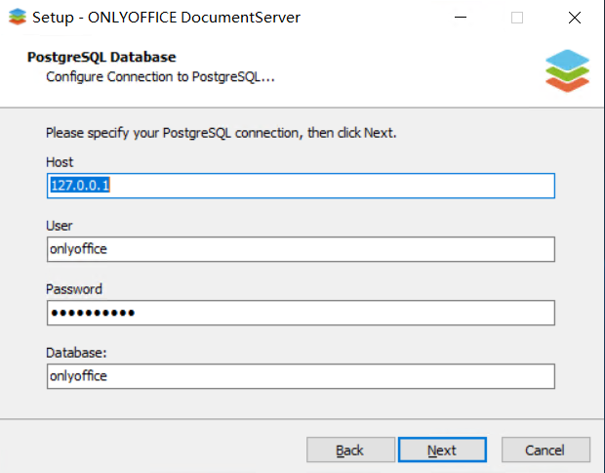Focus the Host input field
Image resolution: width=605 pixels, height=473 pixels.
[301, 186]
